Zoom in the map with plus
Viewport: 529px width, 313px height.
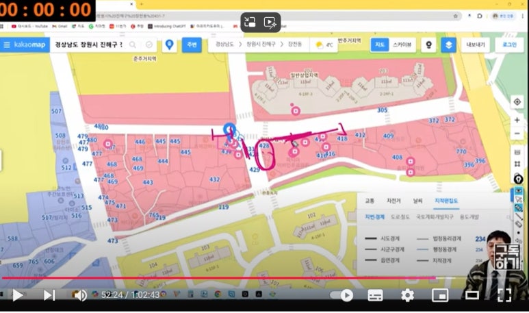pyautogui.click(x=517, y=120)
